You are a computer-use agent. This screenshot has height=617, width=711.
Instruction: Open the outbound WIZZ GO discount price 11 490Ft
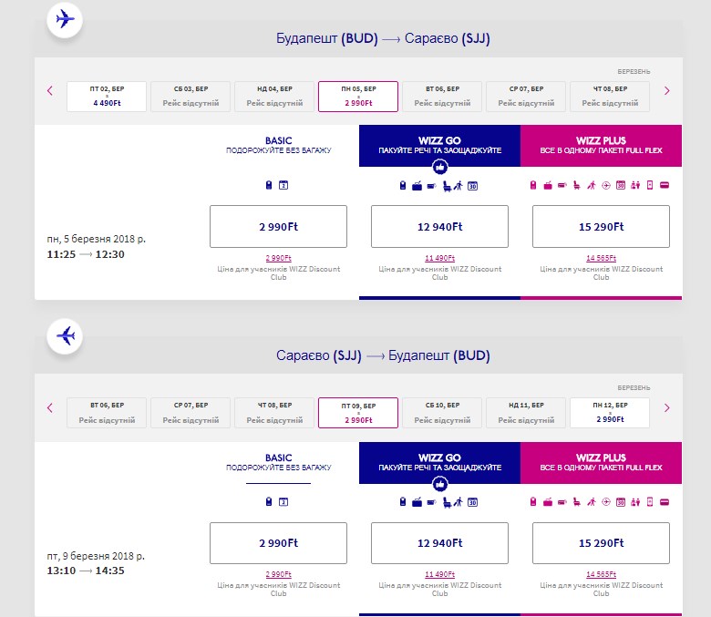(439, 258)
